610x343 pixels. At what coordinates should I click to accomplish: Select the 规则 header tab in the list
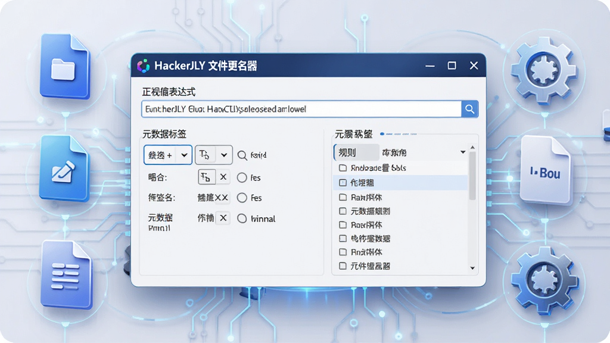pos(356,152)
